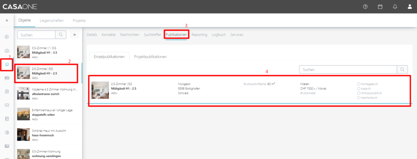Focus the publications Suchen field

[348, 69]
